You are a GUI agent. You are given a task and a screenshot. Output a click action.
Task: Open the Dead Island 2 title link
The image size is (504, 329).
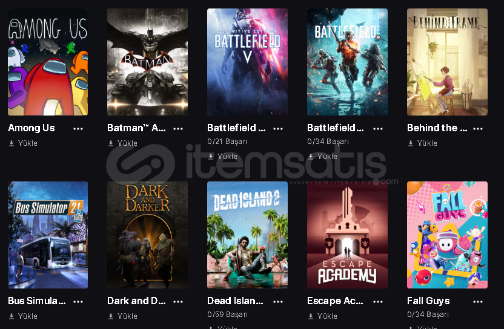click(235, 301)
